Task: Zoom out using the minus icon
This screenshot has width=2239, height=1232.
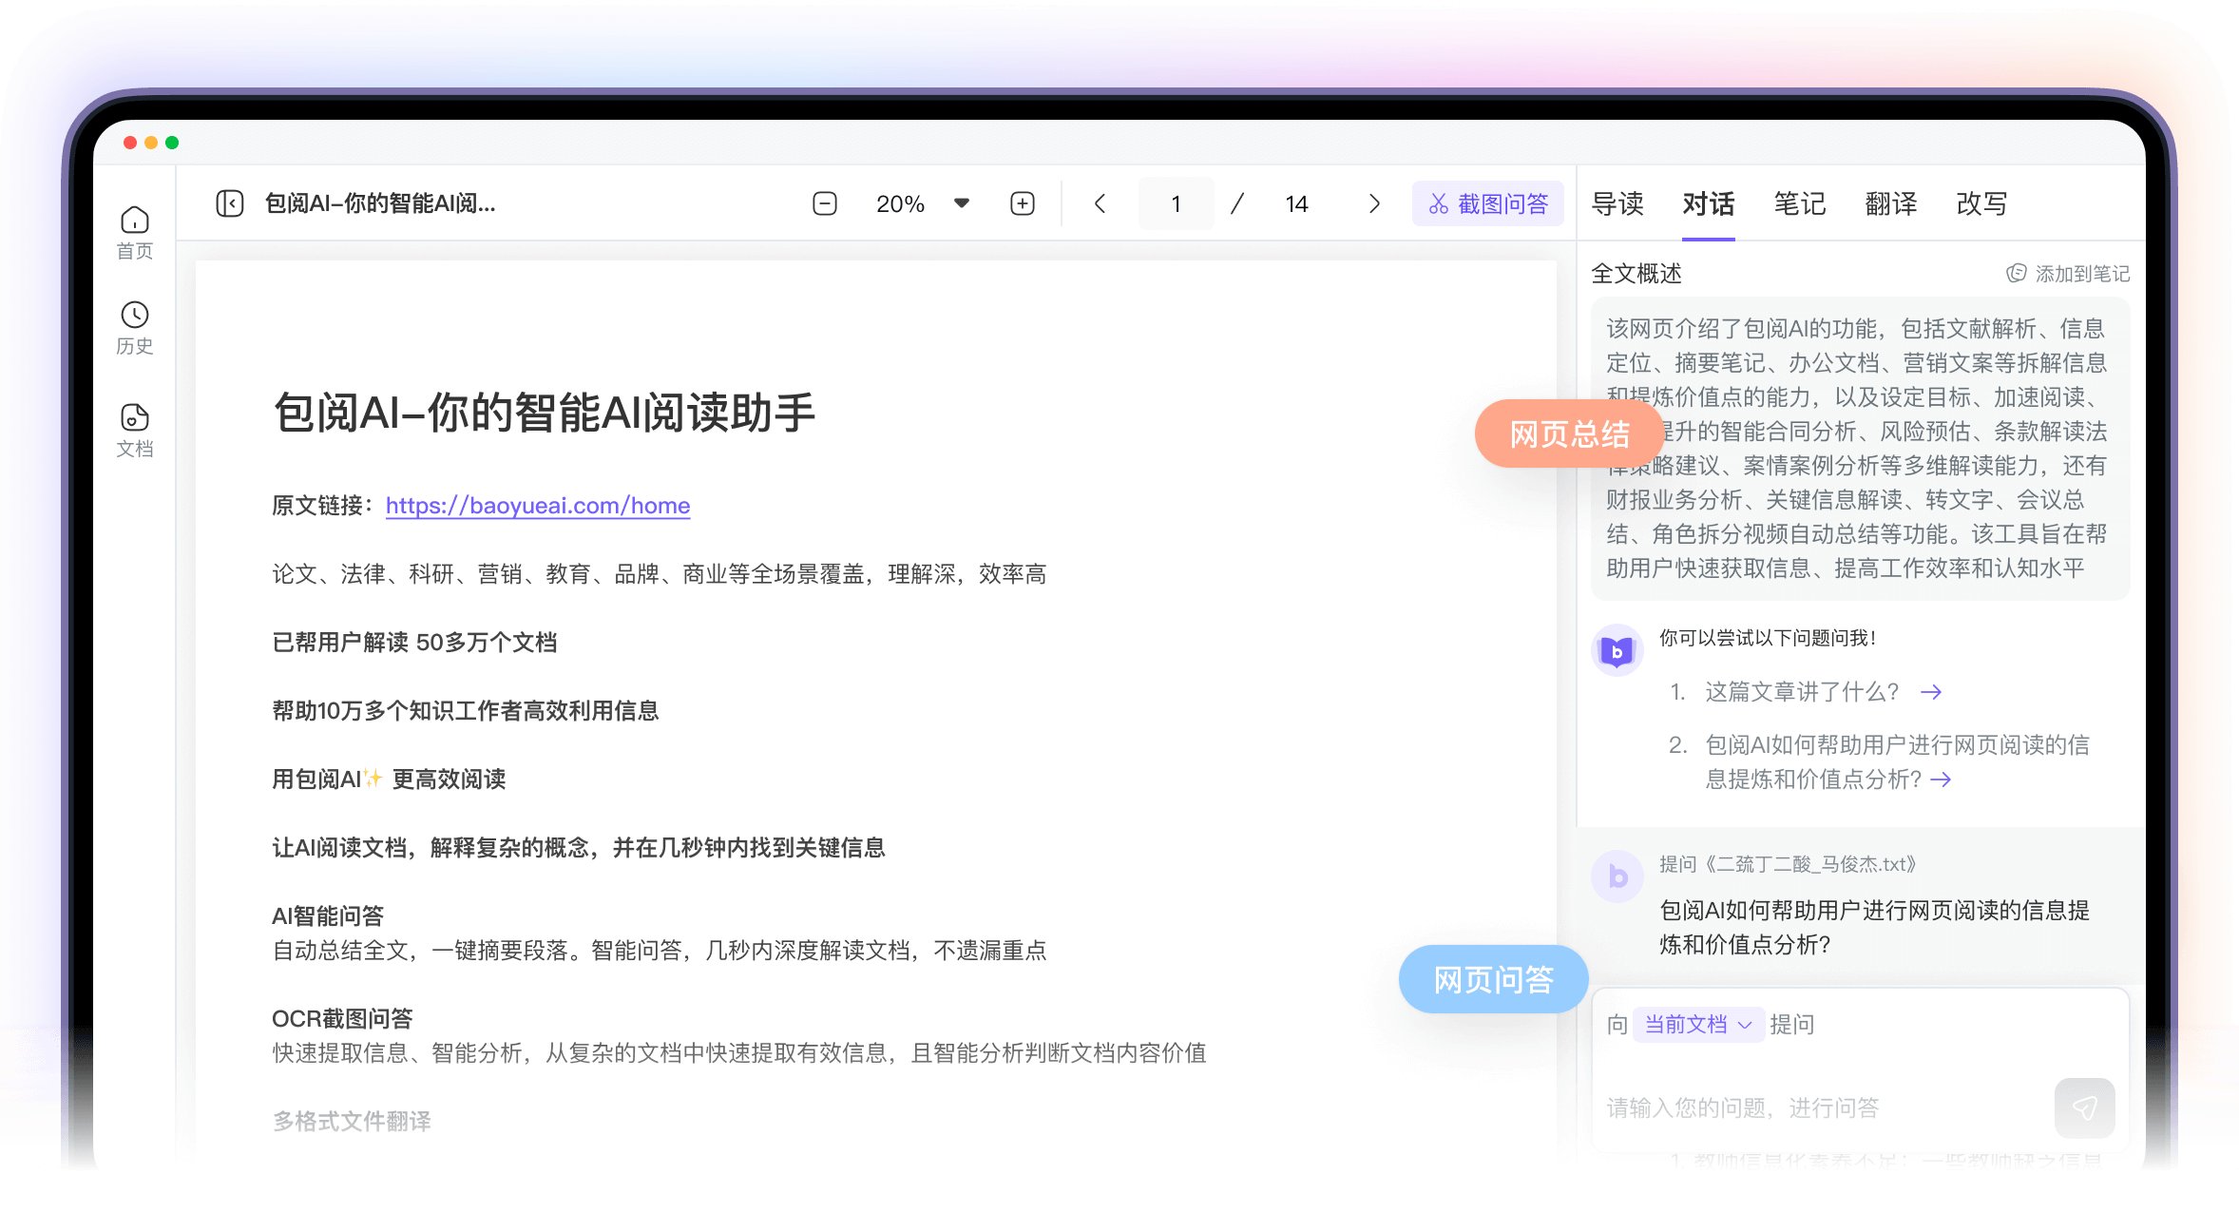Action: click(x=825, y=203)
